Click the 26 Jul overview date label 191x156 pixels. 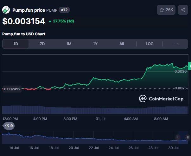point(133,148)
